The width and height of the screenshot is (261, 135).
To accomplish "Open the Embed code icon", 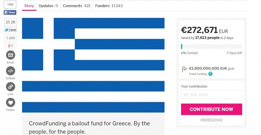I will point(10,71).
